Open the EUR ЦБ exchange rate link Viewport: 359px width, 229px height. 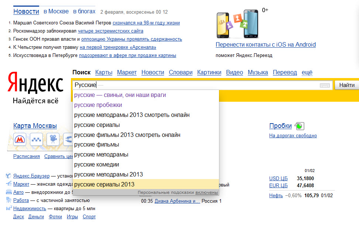coord(278,185)
